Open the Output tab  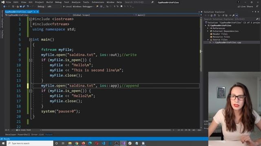pyautogui.click(x=49, y=134)
